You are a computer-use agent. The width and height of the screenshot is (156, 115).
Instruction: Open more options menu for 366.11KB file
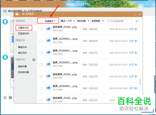coord(136,29)
